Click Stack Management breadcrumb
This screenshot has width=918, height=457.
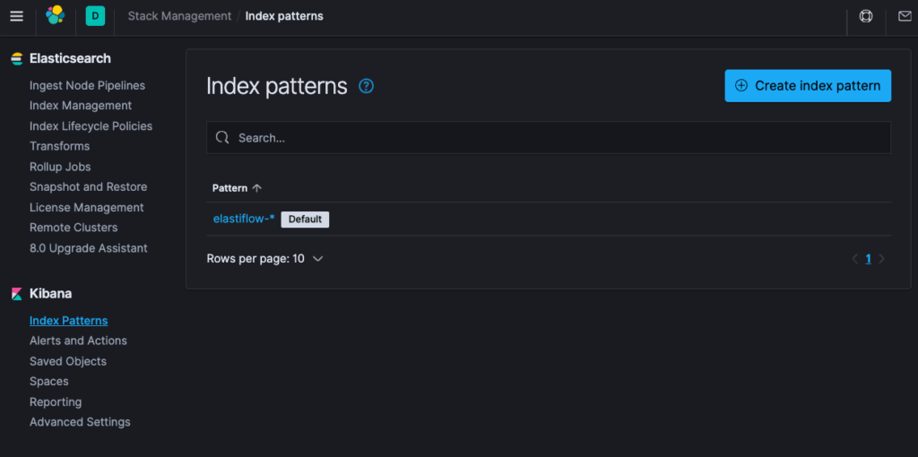(x=179, y=16)
